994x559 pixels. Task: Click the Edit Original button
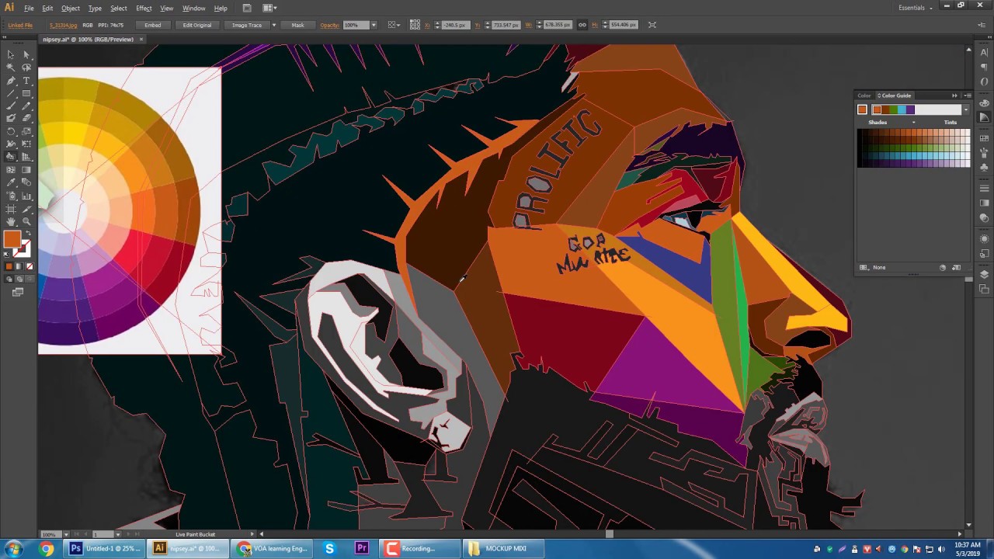(x=197, y=25)
